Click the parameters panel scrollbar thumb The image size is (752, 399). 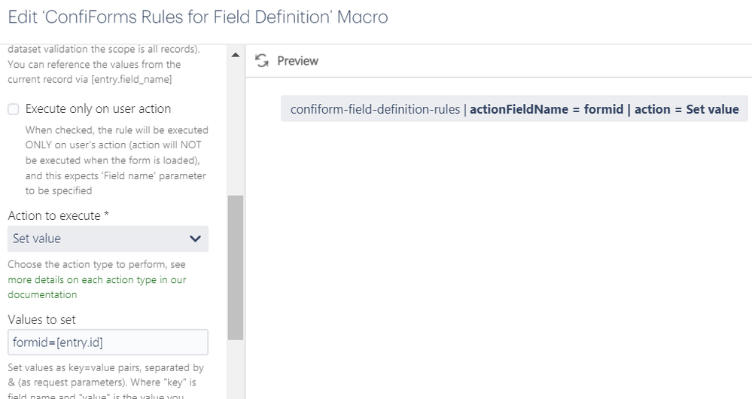[x=236, y=267]
